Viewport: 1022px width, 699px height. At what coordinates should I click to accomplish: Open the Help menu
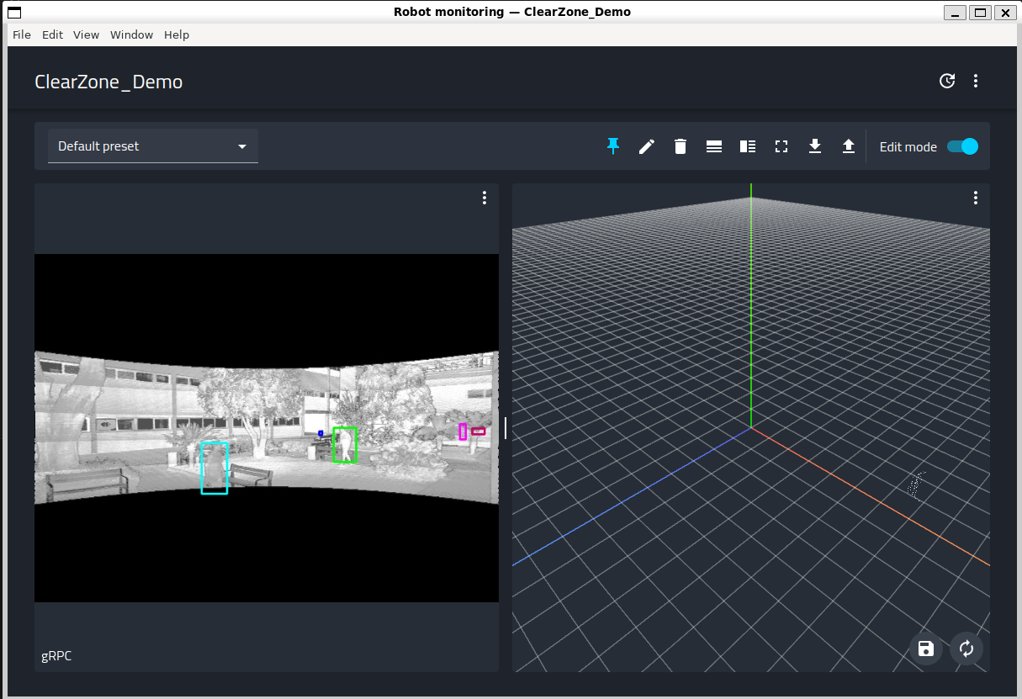[177, 34]
